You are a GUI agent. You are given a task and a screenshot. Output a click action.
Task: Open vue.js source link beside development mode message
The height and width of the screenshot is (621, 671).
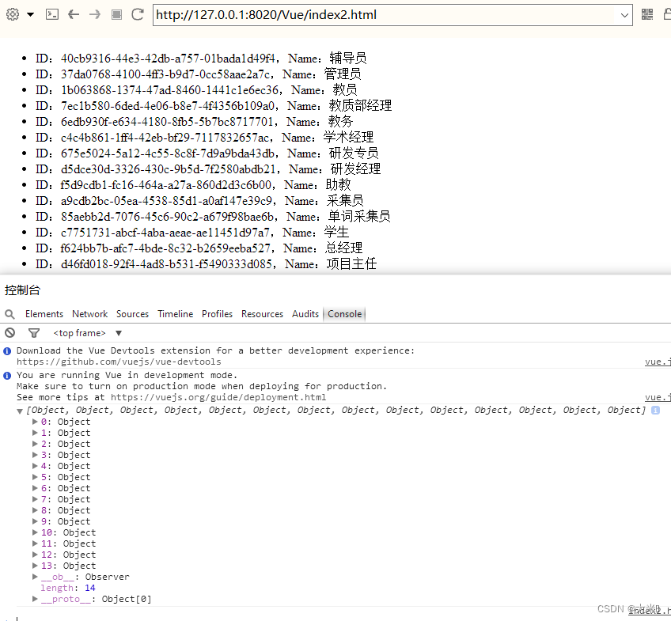[x=658, y=397]
